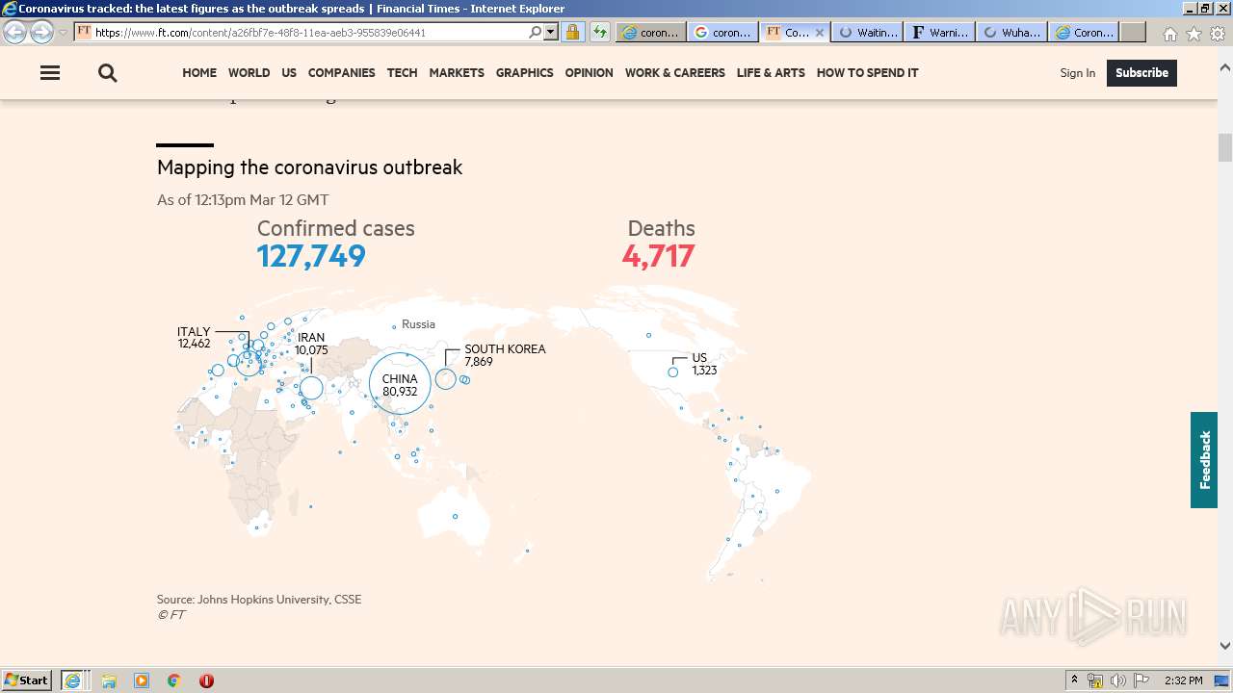
Task: Open LIFE & ARTS section
Action: (771, 73)
